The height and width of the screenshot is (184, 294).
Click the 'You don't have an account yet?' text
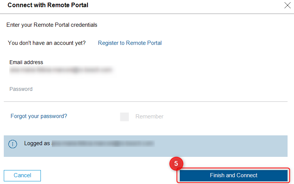(47, 43)
